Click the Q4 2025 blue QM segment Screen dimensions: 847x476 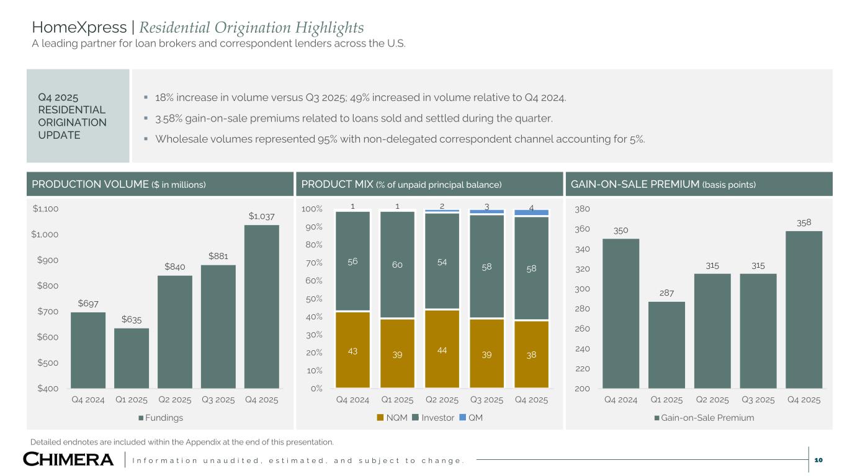tap(531, 213)
